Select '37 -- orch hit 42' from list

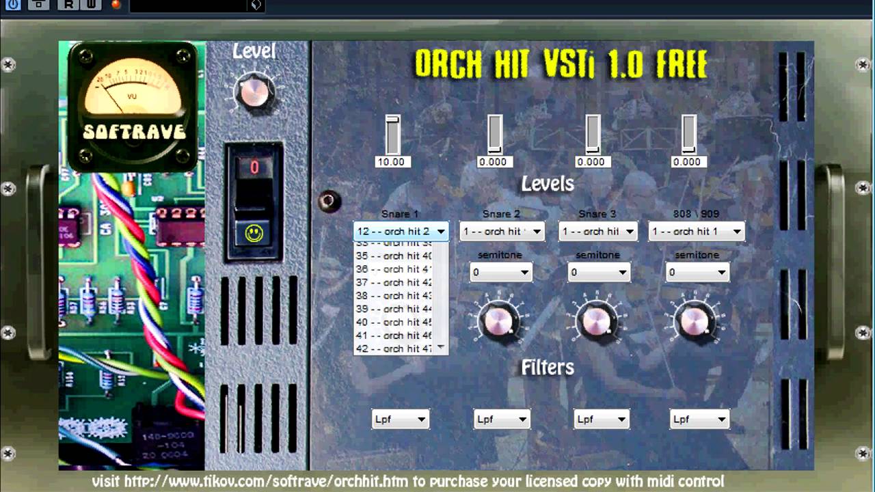[x=394, y=282]
